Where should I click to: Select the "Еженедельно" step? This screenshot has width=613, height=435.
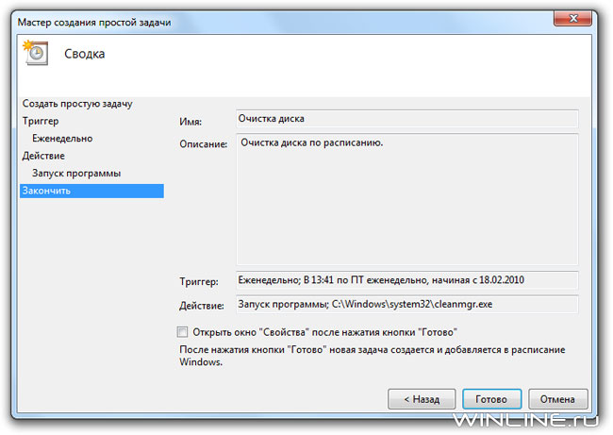tap(62, 138)
